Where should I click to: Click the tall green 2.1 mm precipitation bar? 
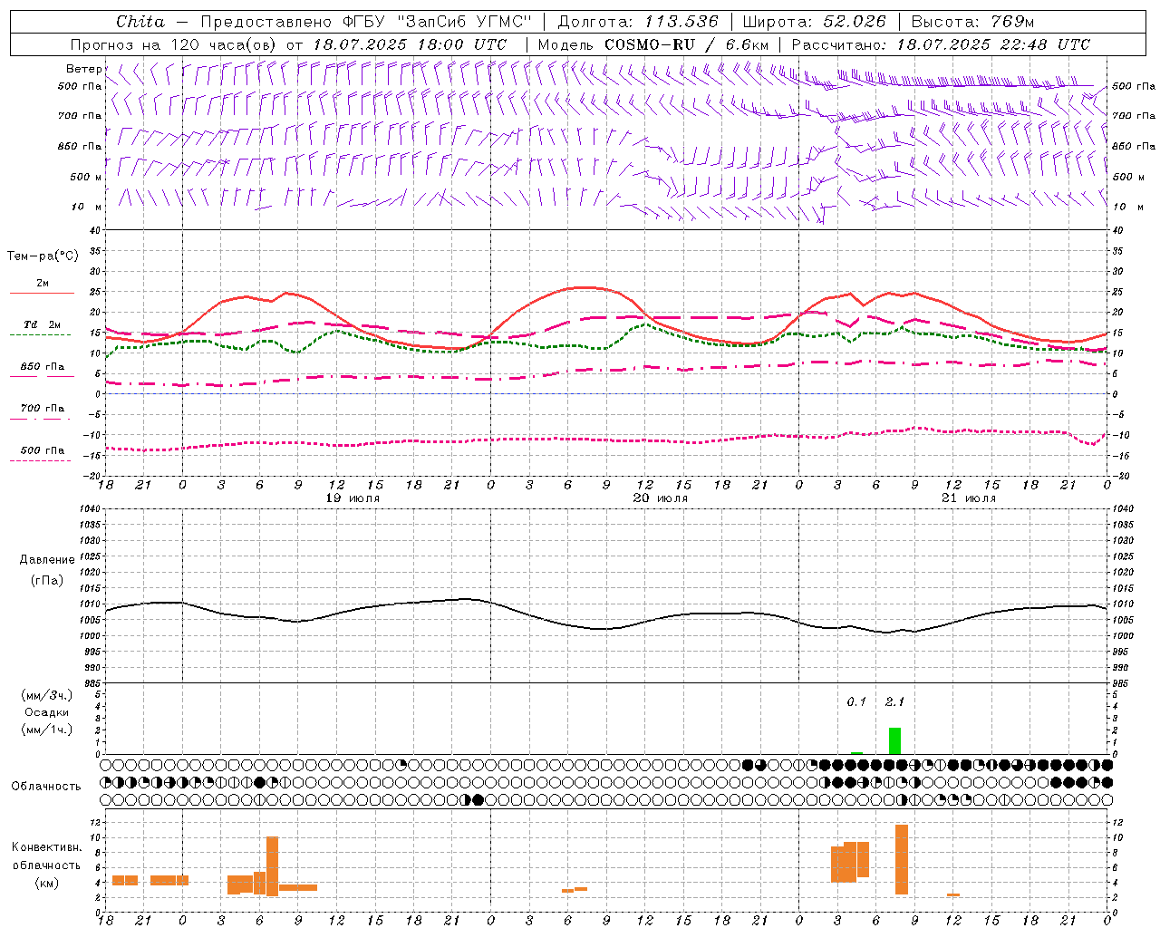(894, 740)
